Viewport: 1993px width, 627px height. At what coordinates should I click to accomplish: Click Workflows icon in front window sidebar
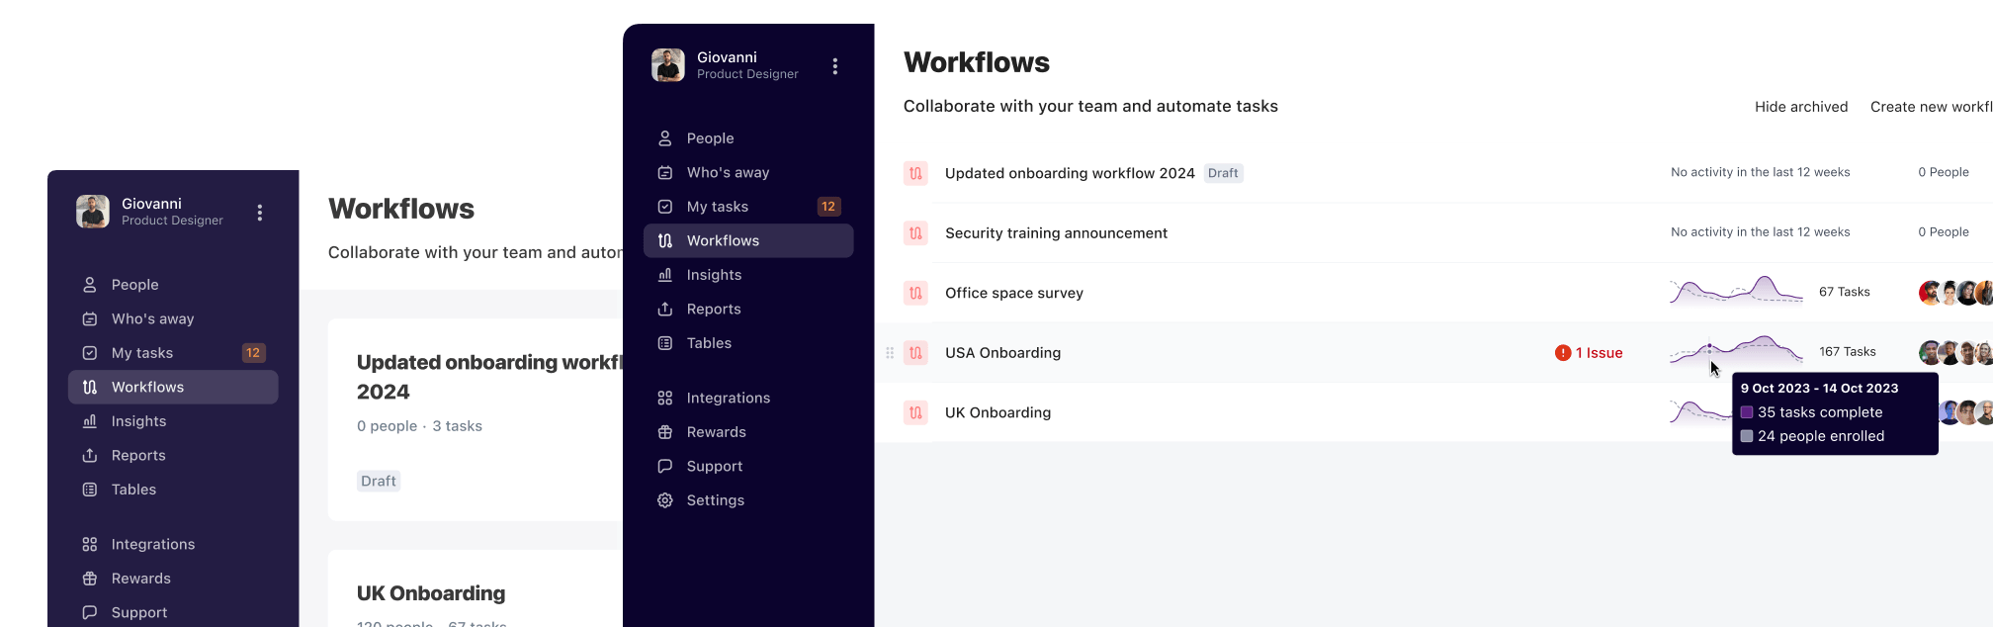click(665, 240)
